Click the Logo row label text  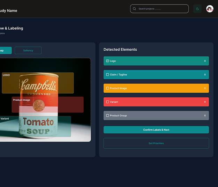click(x=113, y=61)
